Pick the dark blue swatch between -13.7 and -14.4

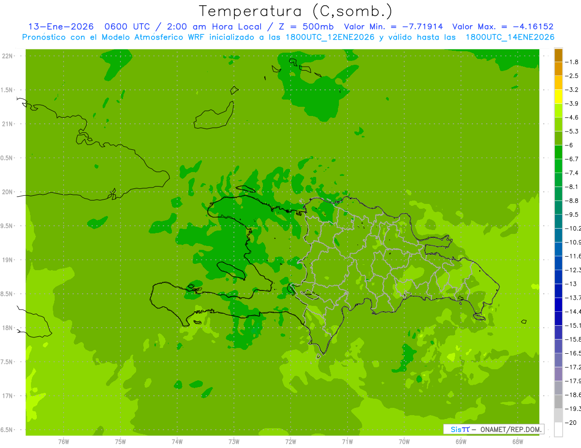(x=558, y=304)
